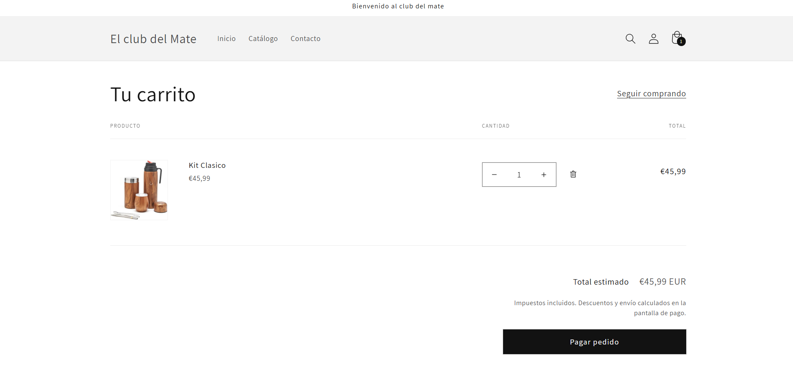Click the El club del Mate logo
The height and width of the screenshot is (383, 793).
coord(153,39)
